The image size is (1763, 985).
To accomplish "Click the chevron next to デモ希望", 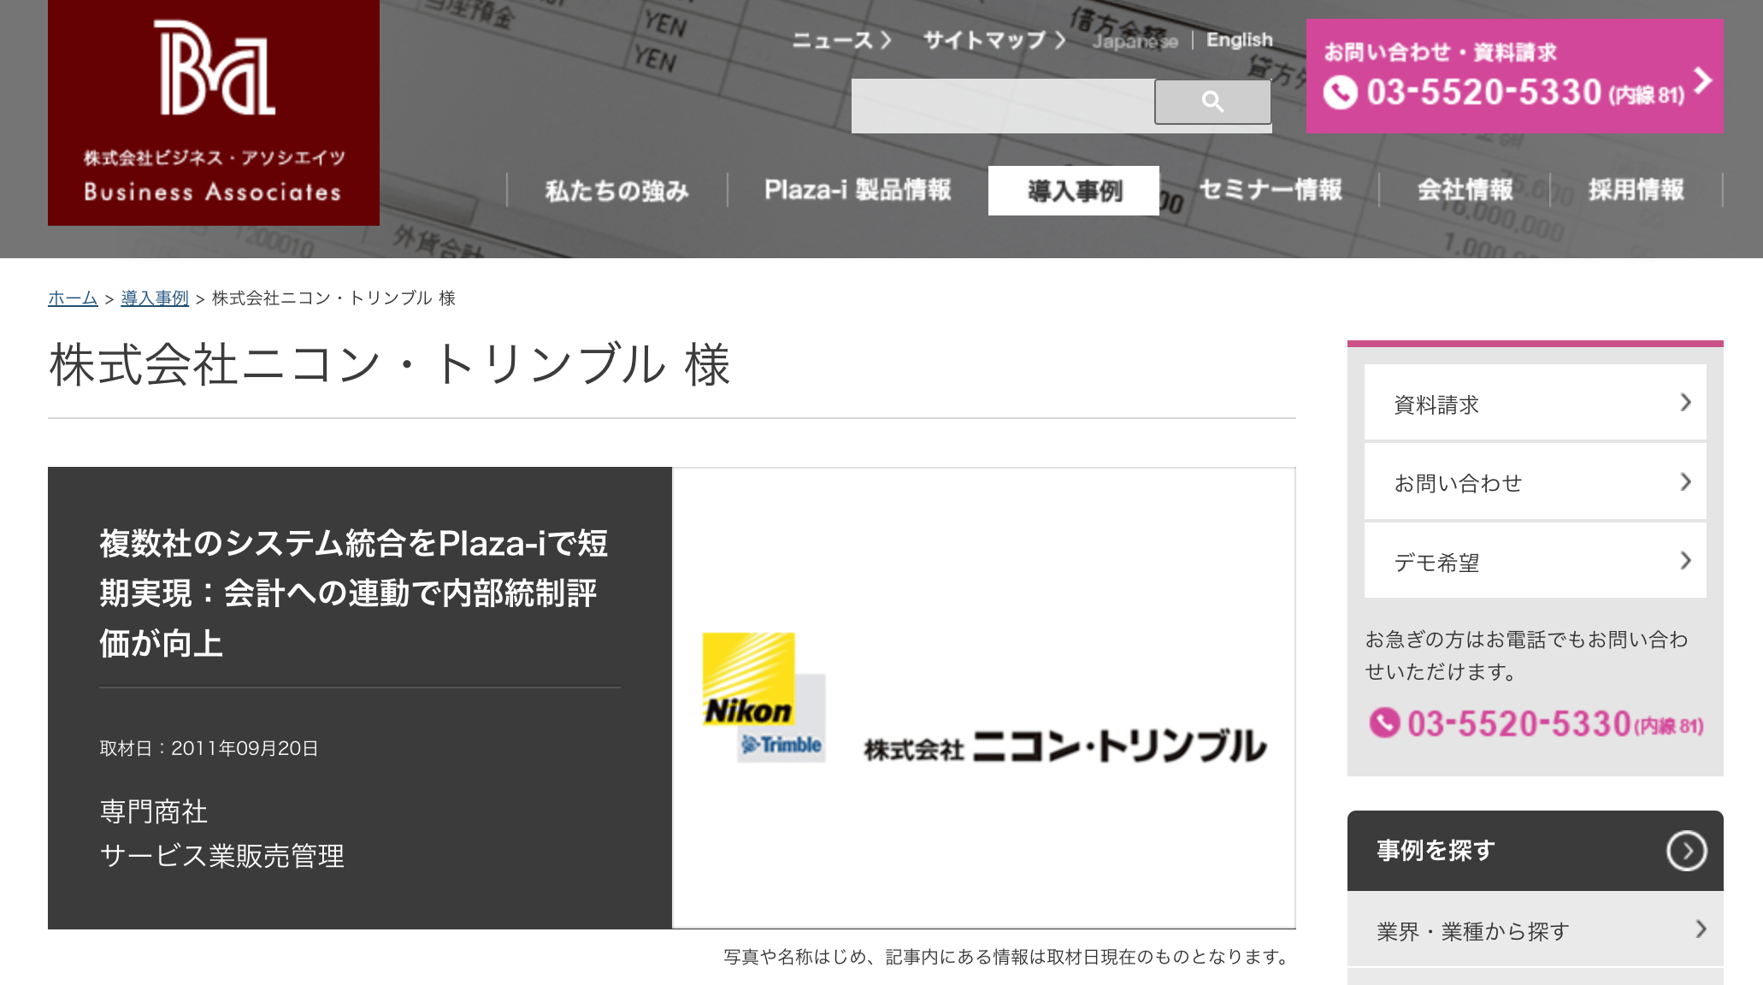I will tap(1685, 561).
